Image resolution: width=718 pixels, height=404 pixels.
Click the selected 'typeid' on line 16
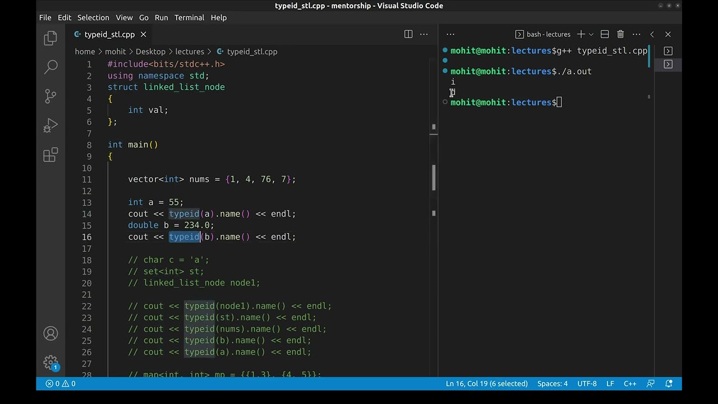click(184, 237)
